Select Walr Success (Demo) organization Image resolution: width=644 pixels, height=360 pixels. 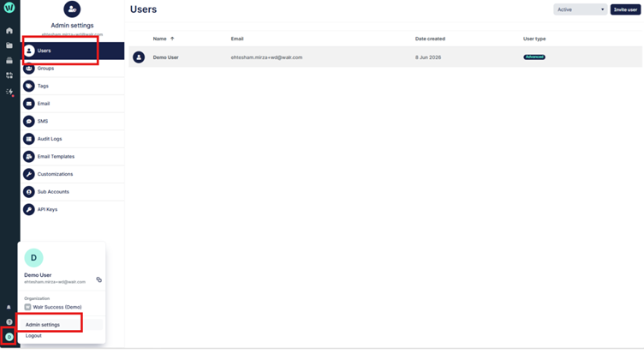coord(53,307)
